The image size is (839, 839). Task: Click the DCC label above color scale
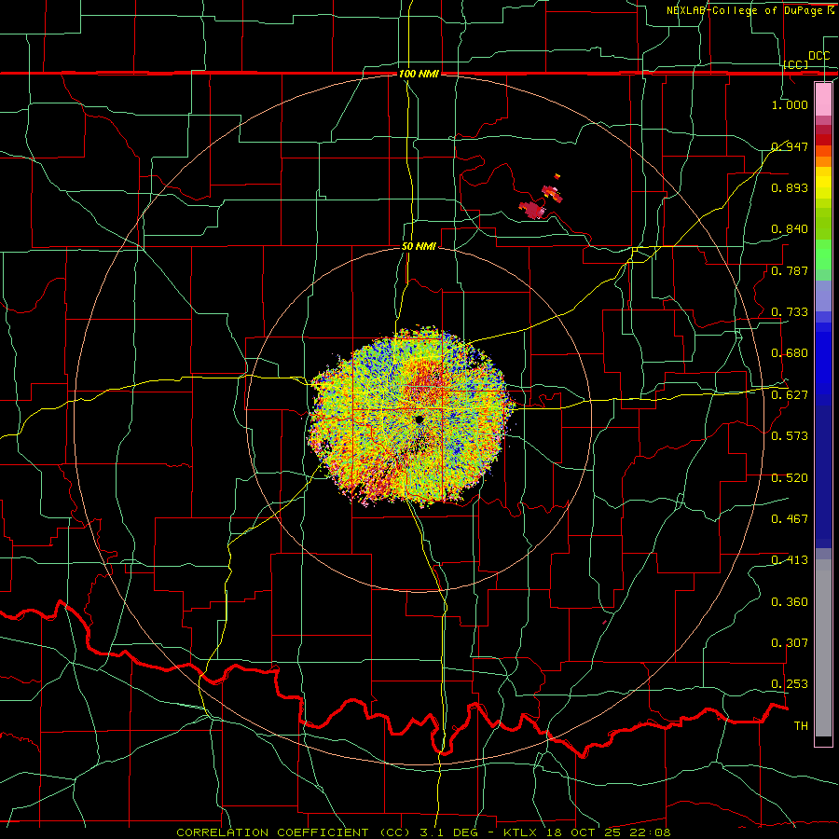point(819,56)
